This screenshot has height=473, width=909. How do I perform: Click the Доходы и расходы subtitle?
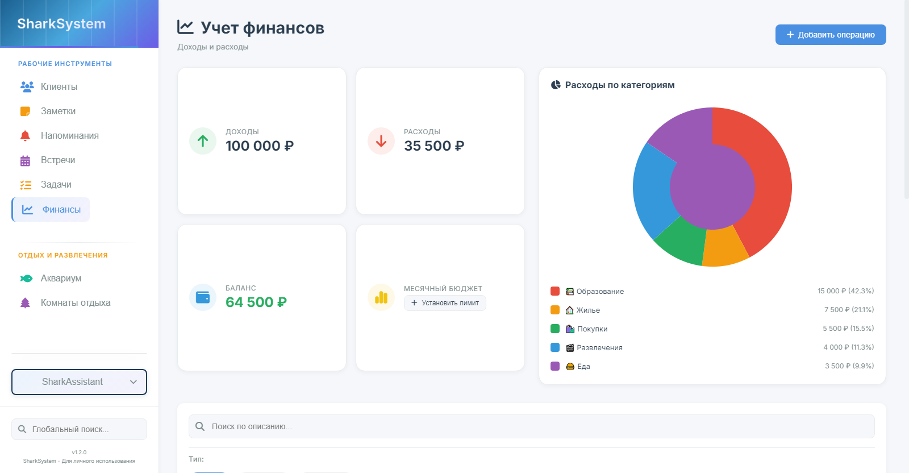pyautogui.click(x=213, y=47)
